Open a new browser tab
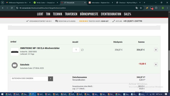The width and height of the screenshot is (170, 96). click(144, 2)
